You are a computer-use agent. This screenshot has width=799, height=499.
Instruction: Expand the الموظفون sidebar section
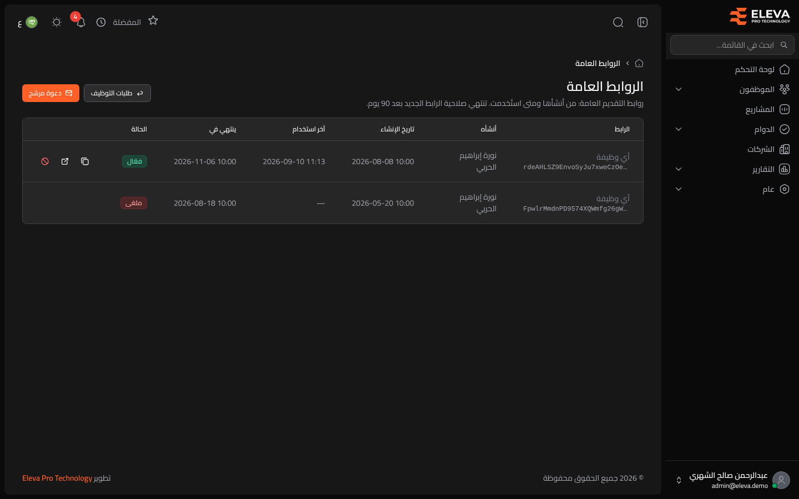tap(732, 89)
